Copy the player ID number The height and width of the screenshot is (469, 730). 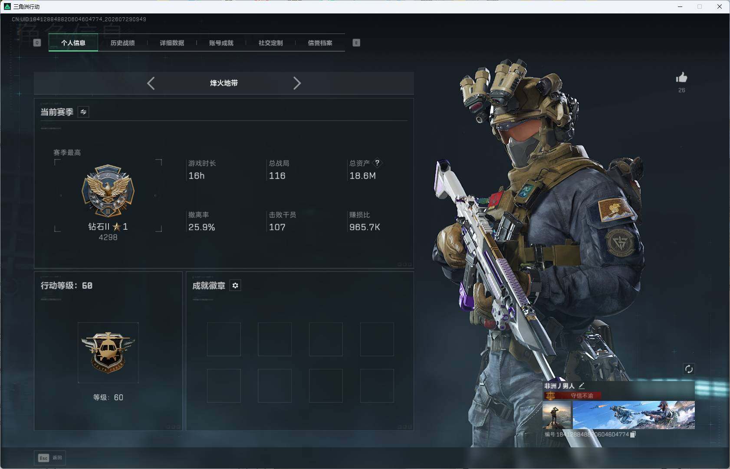(633, 434)
